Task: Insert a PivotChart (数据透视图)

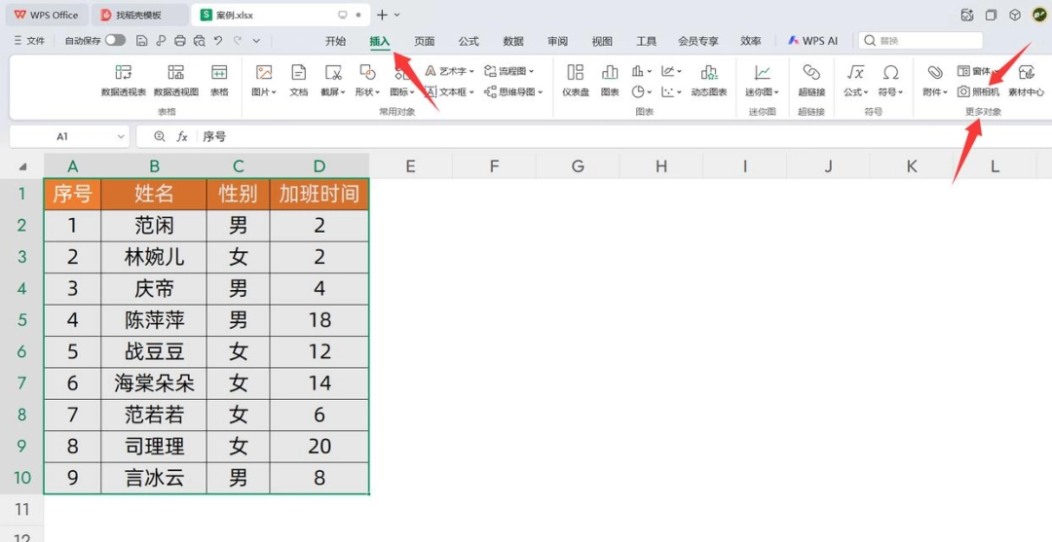Action: coord(175,81)
